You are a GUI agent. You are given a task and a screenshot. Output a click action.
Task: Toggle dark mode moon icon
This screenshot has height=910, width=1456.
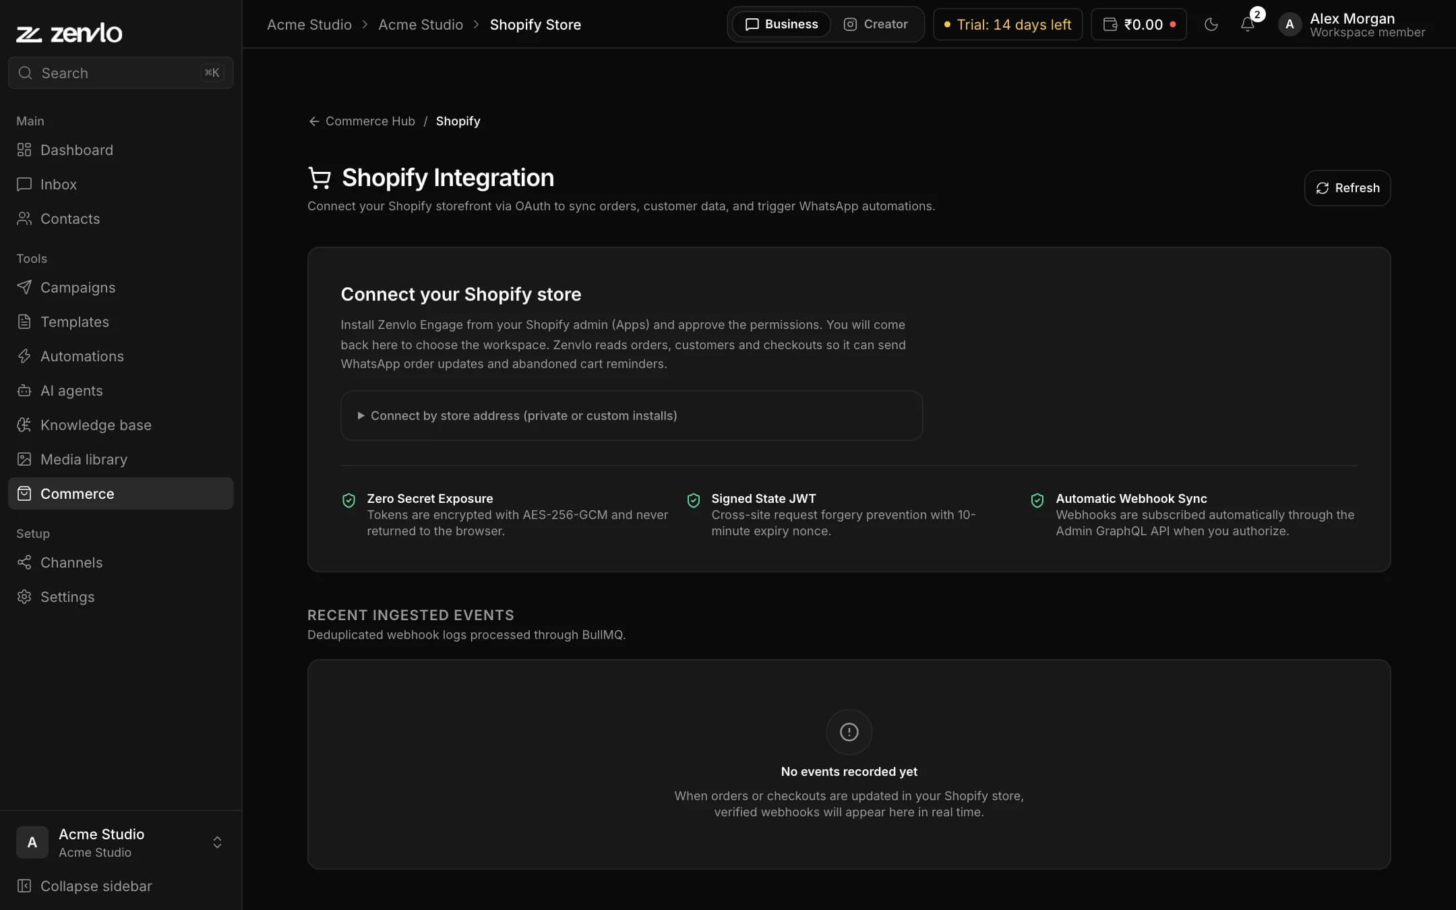(x=1211, y=24)
